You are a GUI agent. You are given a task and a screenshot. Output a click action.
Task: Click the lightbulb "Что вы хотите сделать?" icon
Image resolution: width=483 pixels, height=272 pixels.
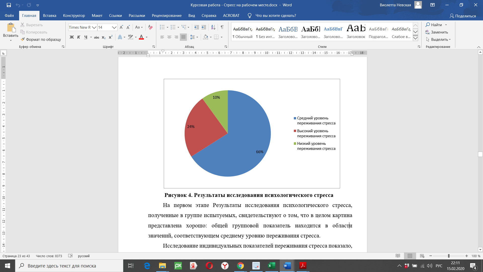tap(250, 16)
